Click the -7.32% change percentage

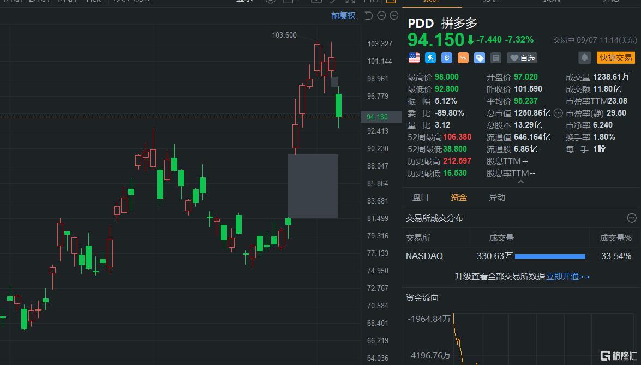click(x=519, y=40)
